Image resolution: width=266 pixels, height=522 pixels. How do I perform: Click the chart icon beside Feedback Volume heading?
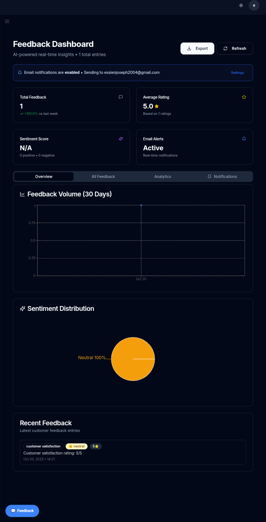[22, 194]
